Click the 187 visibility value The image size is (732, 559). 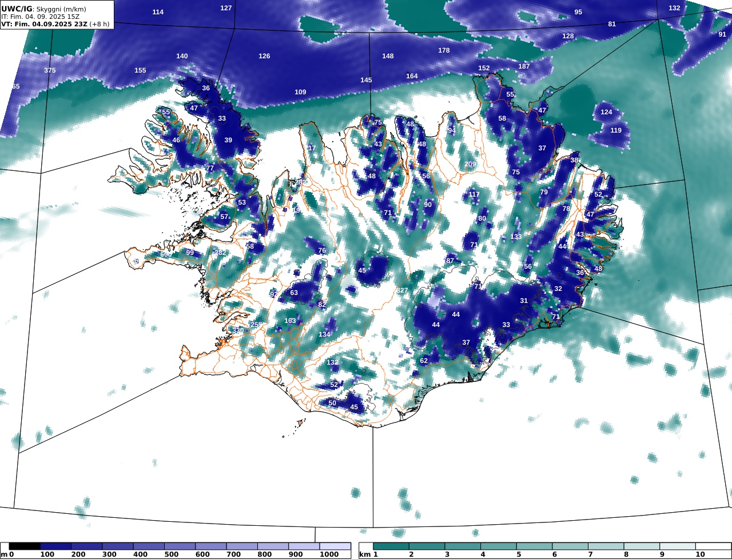[524, 66]
